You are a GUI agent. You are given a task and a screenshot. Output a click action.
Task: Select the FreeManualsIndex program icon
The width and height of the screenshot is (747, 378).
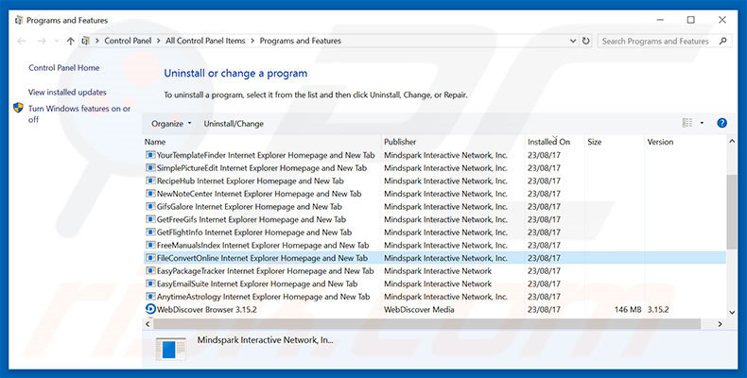(x=150, y=245)
